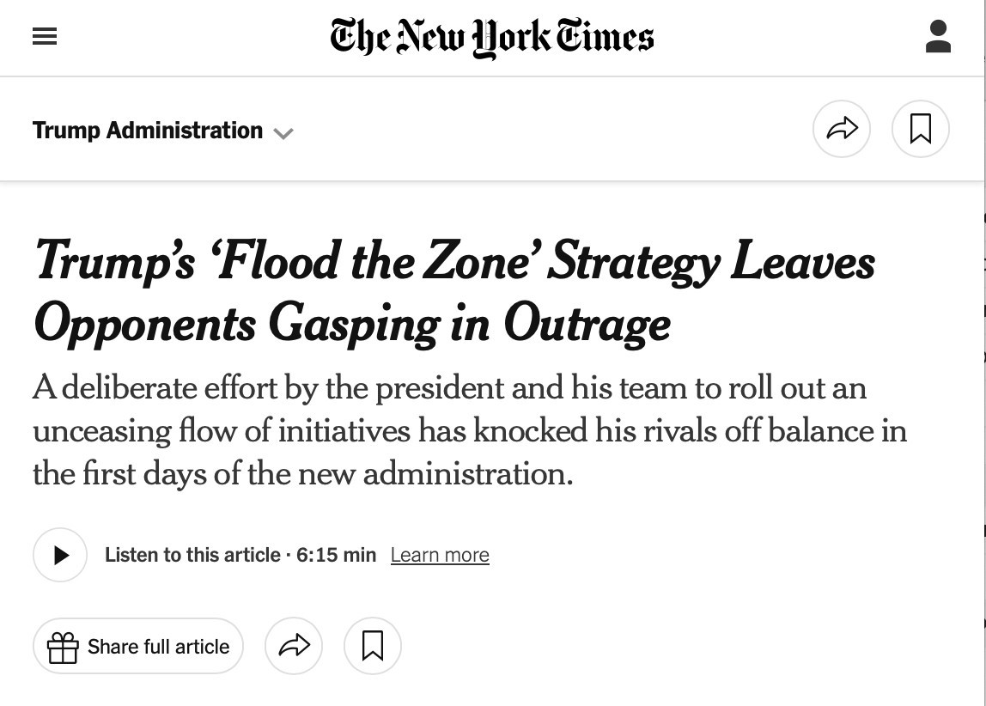Click the 6:15 min audio duration
The image size is (986, 706).
click(337, 555)
